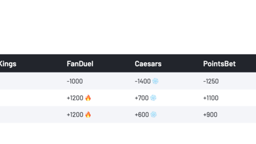This screenshot has height=144, width=256.
Task: Click the snowflake icon beside +700
Action: point(153,98)
